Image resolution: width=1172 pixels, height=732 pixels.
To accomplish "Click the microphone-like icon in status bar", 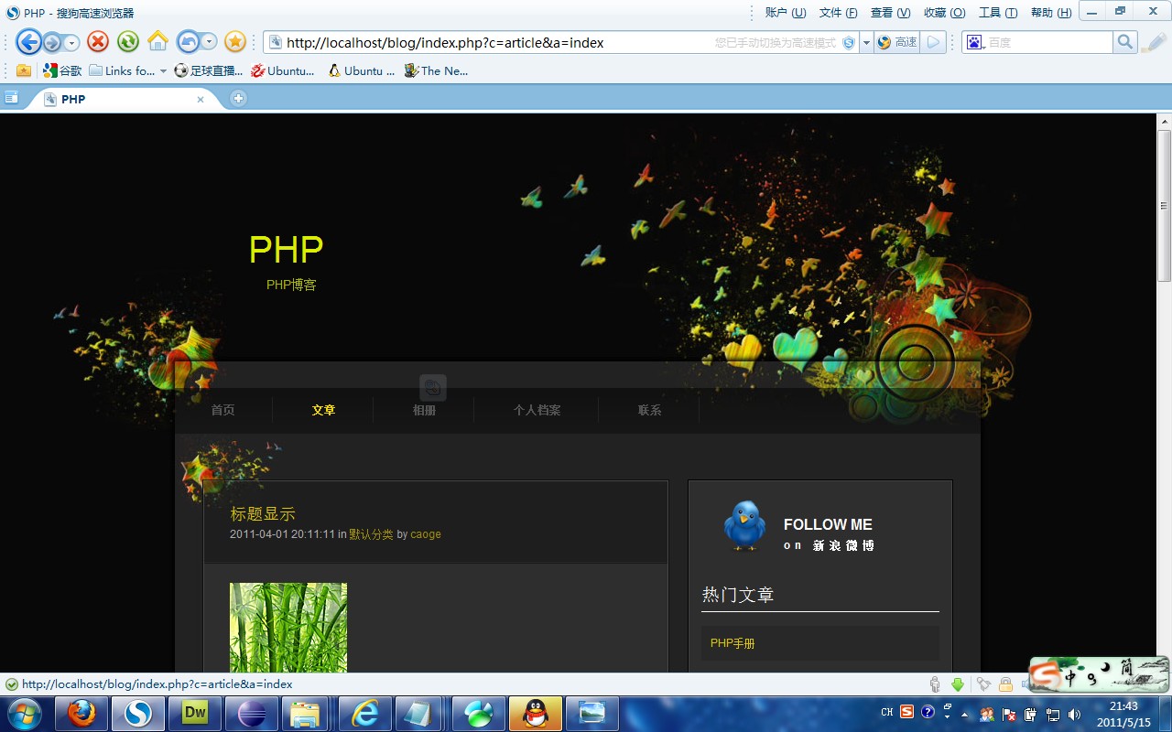I will point(934,684).
